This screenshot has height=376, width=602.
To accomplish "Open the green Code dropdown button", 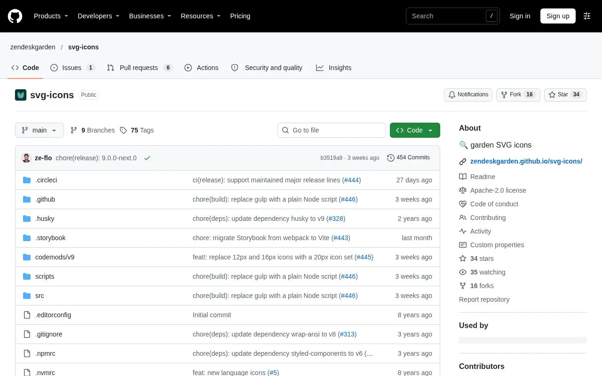I will coord(415,130).
